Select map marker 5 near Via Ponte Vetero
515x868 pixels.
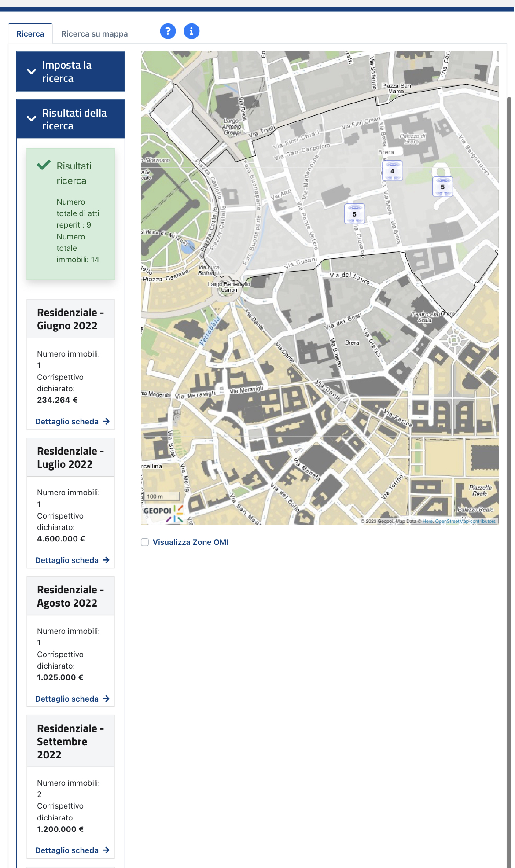tap(354, 214)
